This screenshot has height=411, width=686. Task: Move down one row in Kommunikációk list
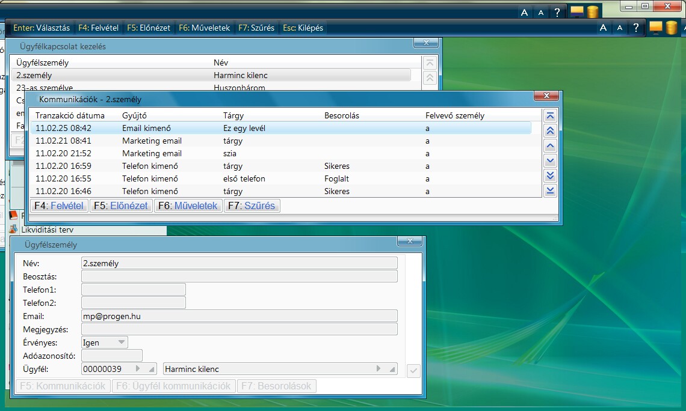(550, 160)
